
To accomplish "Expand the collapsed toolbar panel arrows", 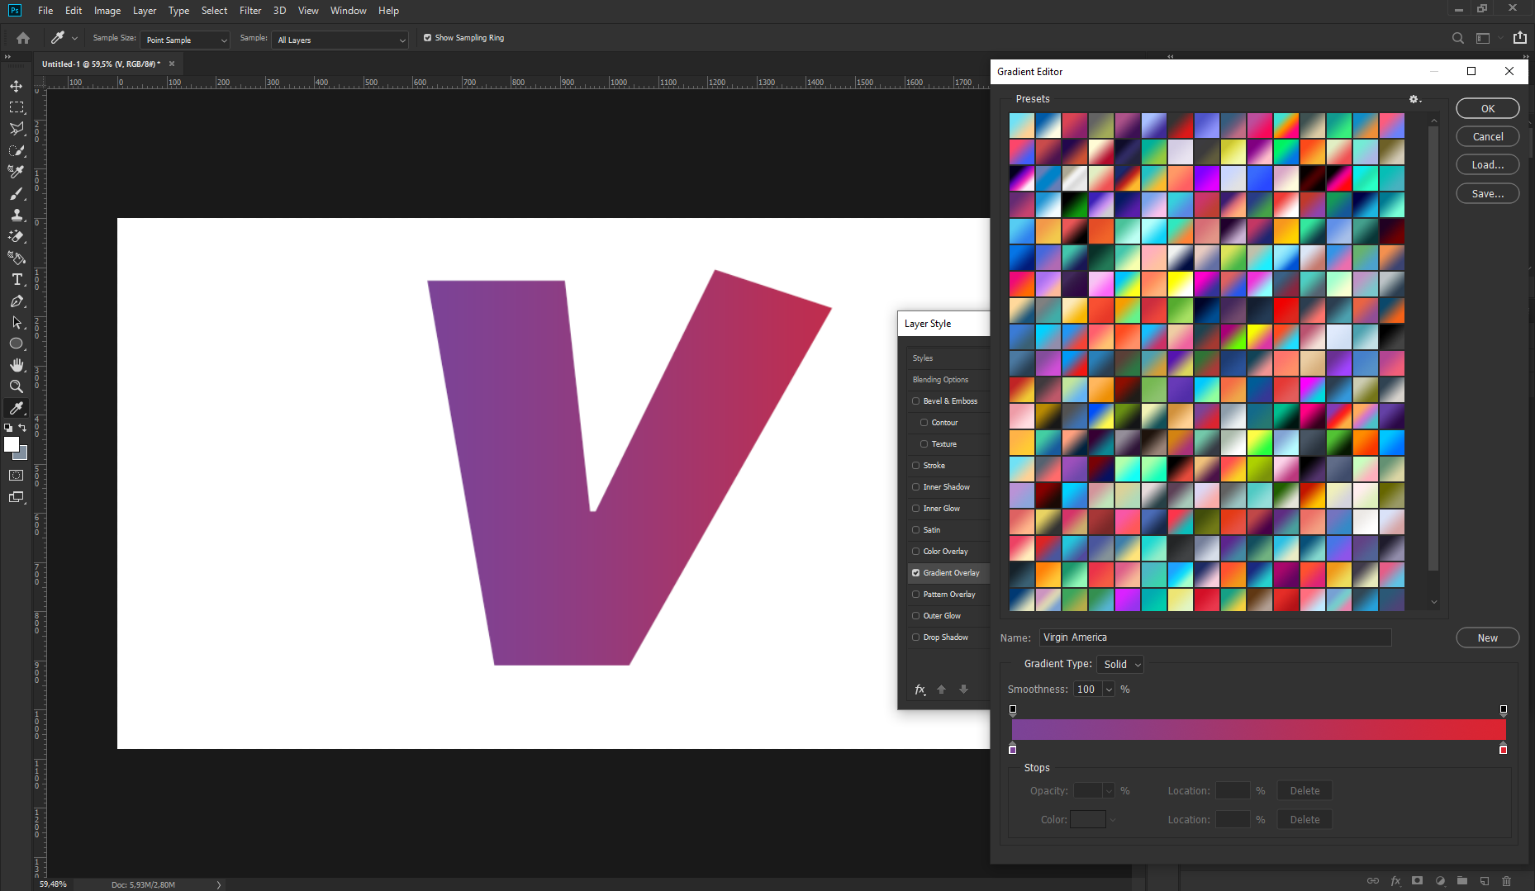I will coord(8,57).
